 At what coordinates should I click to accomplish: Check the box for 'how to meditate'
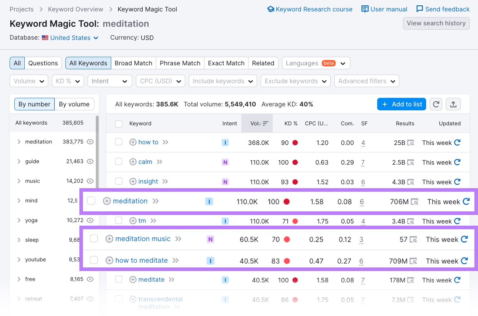(x=94, y=260)
